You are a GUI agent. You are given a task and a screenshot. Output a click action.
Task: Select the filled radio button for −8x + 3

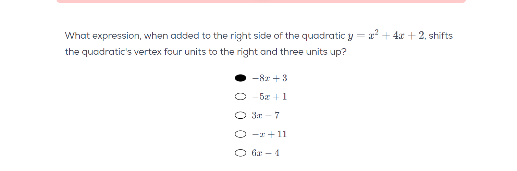pyautogui.click(x=241, y=78)
